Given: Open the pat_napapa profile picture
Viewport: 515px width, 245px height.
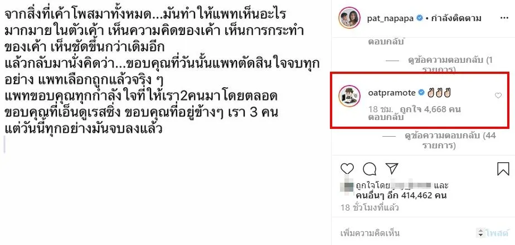Looking at the screenshot, I should pos(348,19).
